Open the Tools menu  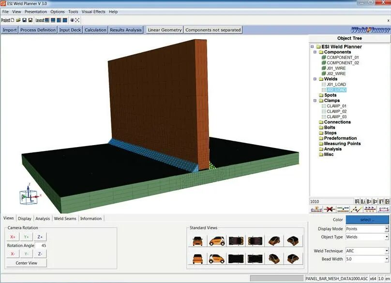pos(73,12)
